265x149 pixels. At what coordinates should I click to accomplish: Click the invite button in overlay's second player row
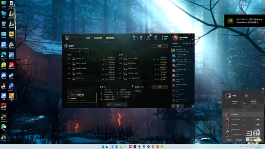pyautogui.click(x=258, y=120)
